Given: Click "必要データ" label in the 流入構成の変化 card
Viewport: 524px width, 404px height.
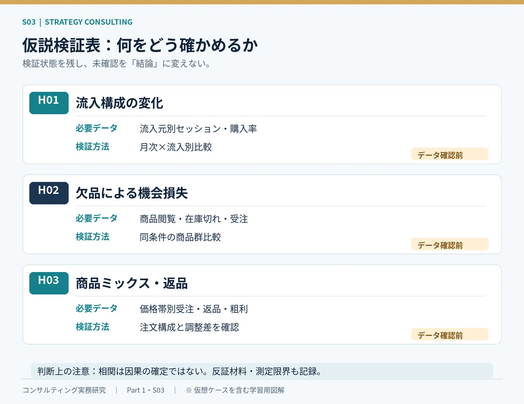Looking at the screenshot, I should pyautogui.click(x=97, y=128).
